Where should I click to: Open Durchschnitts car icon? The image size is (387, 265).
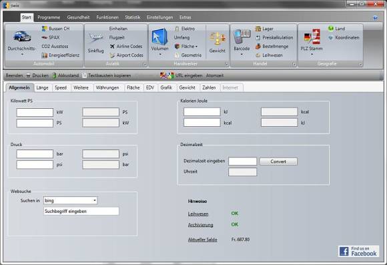(x=22, y=36)
